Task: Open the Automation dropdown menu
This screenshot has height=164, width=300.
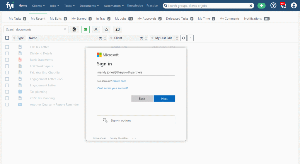Action: click(114, 6)
